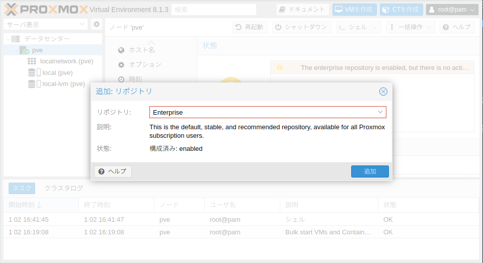Open the サーバ表示 view selector
Screen dimensions: 483x263
click(x=46, y=24)
